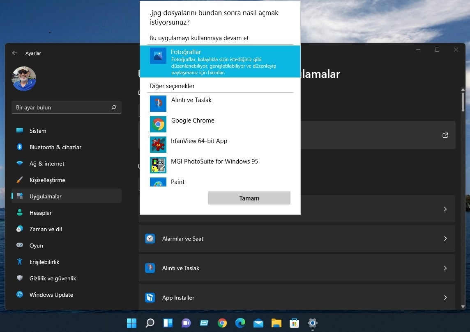Open Gizlilik ve güvenlik label
This screenshot has height=332, width=470.
click(53, 278)
